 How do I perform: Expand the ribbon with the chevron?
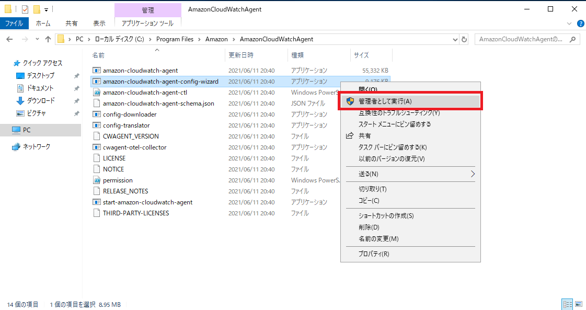(569, 24)
